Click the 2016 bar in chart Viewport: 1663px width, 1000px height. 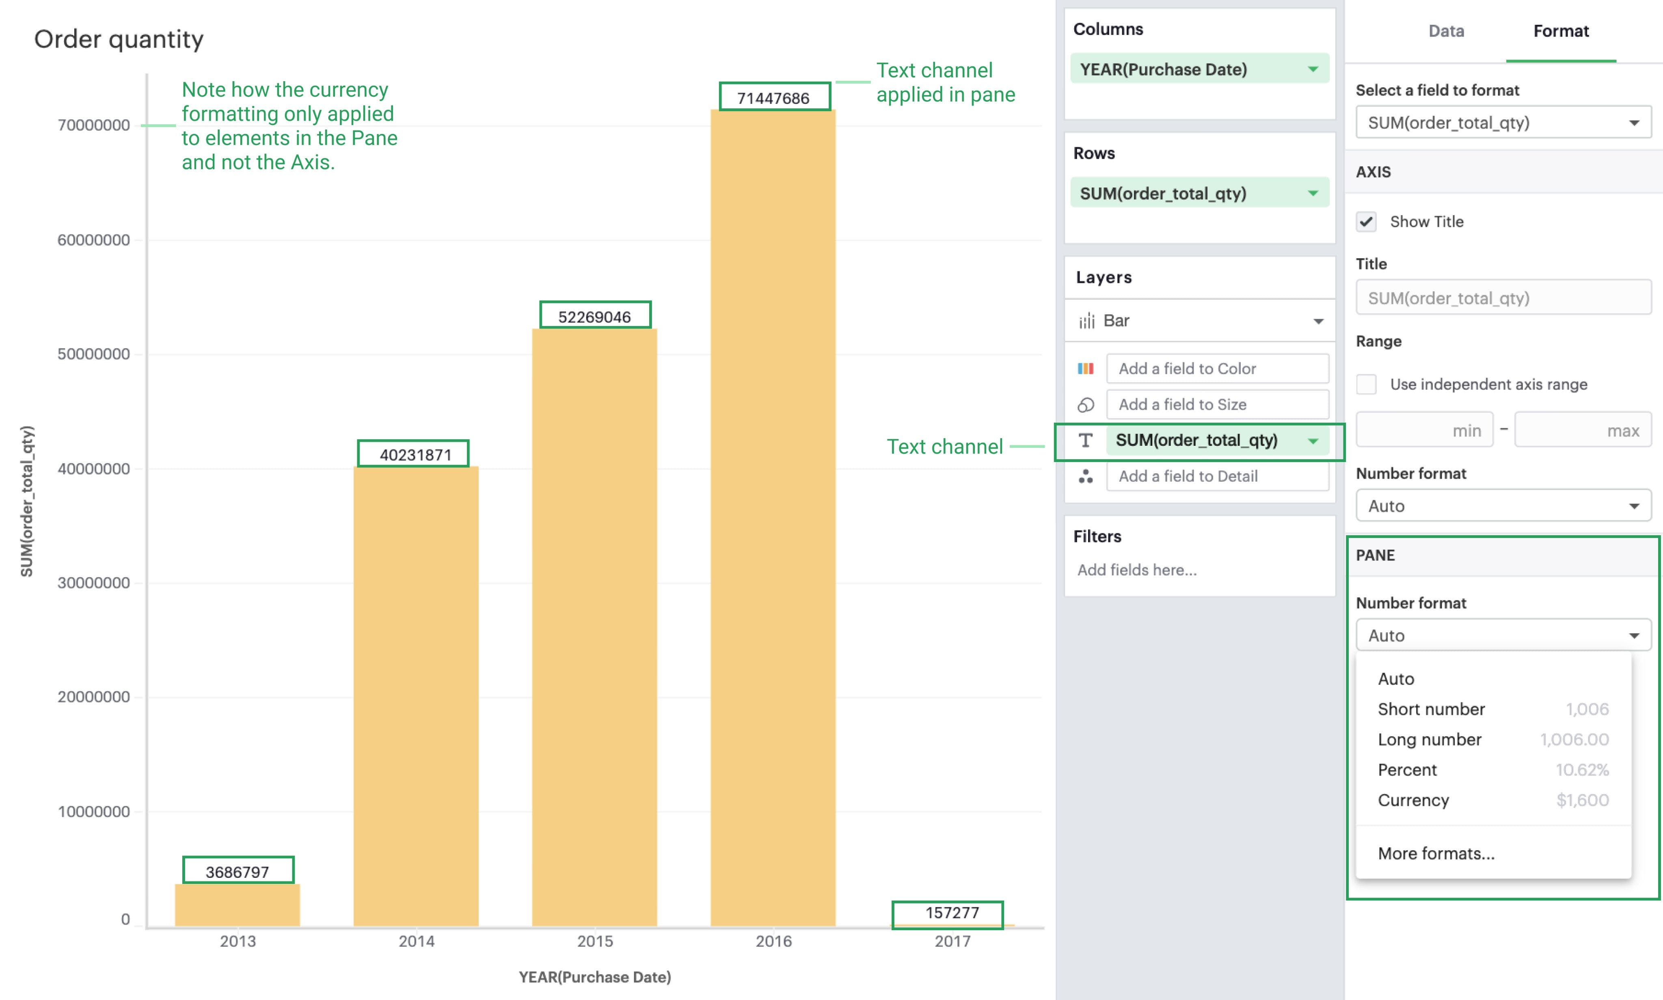pyautogui.click(x=773, y=519)
